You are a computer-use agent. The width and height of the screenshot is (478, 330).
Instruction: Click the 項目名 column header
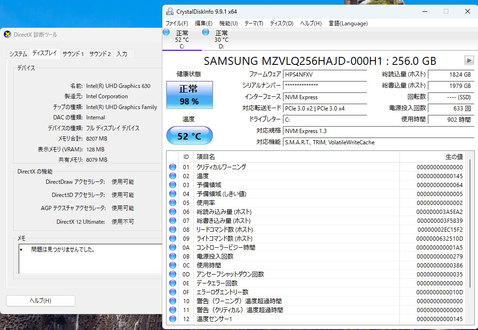(x=296, y=157)
